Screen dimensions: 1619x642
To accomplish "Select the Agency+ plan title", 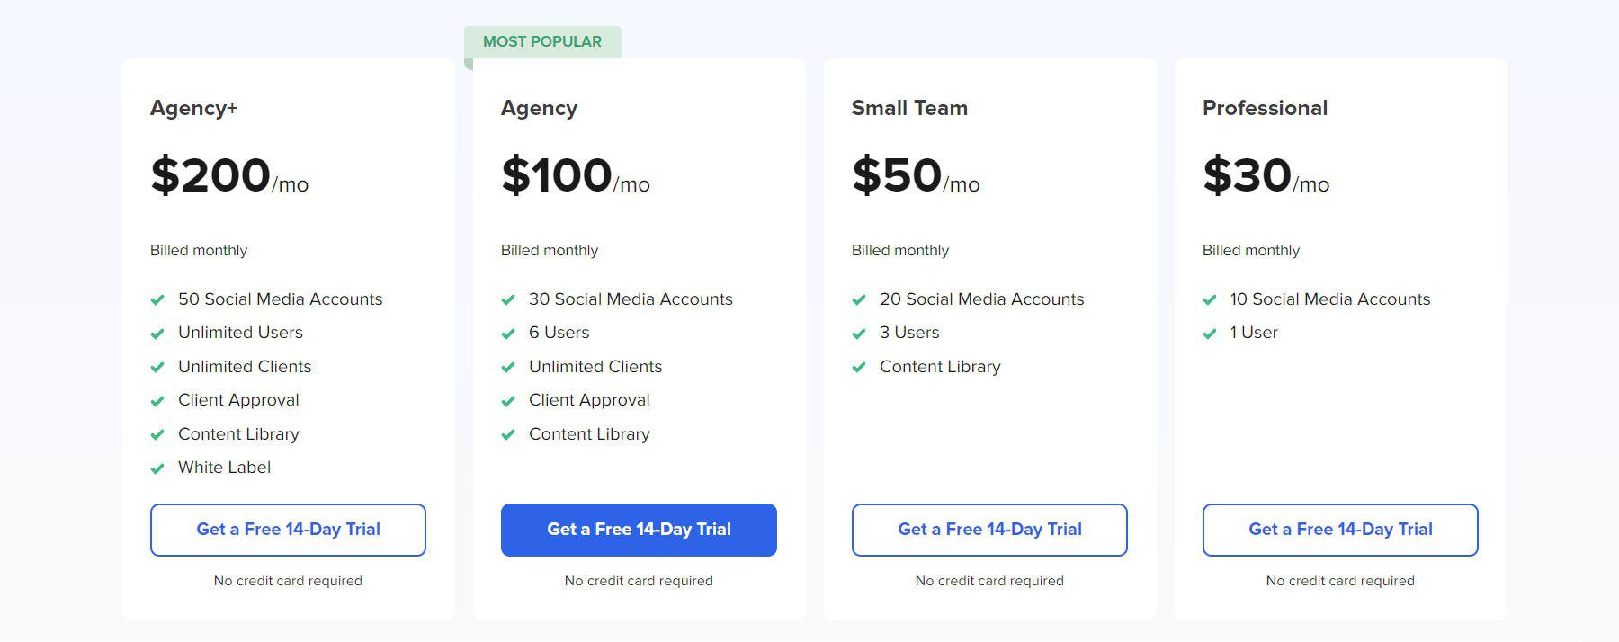I will click(x=194, y=108).
